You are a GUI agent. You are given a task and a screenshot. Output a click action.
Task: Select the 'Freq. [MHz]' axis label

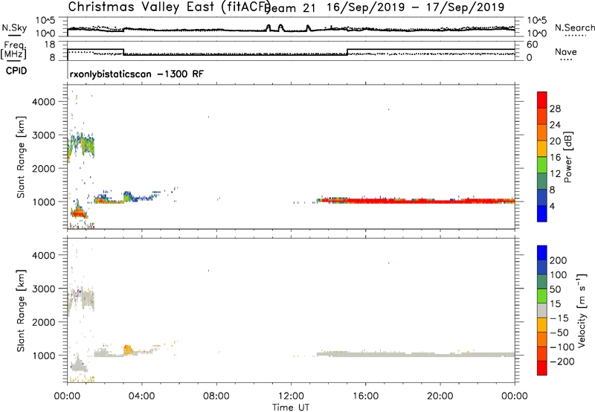[13, 50]
